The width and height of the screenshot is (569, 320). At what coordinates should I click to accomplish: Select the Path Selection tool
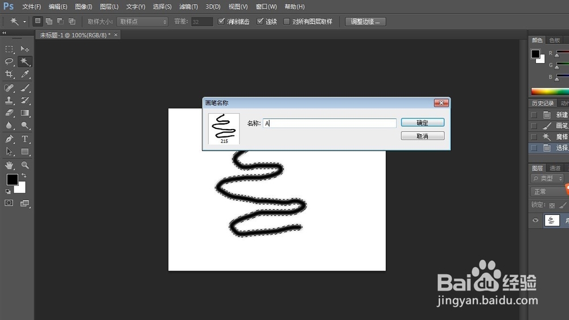[9, 152]
